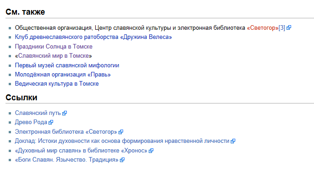
Task: Click external icon after Доклад: Истоки духовности
Action: pyautogui.click(x=233, y=141)
